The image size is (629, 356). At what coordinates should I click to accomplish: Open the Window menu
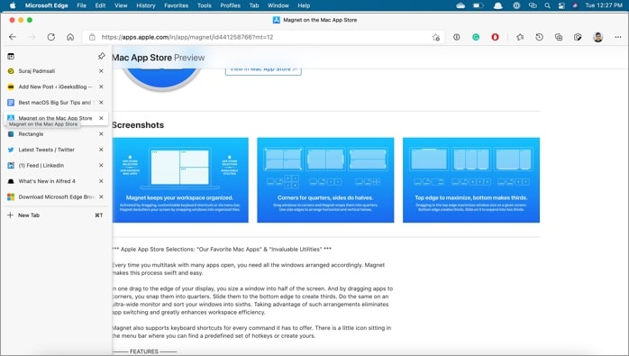(x=278, y=5)
